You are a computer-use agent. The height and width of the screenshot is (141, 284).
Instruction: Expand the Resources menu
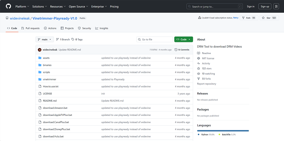point(58,6)
